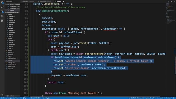Screen dimensions: 176x99
Task: Change the Spaces indentation setting
Action: point(148,98)
